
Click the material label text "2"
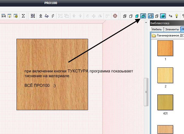pos(165,86)
